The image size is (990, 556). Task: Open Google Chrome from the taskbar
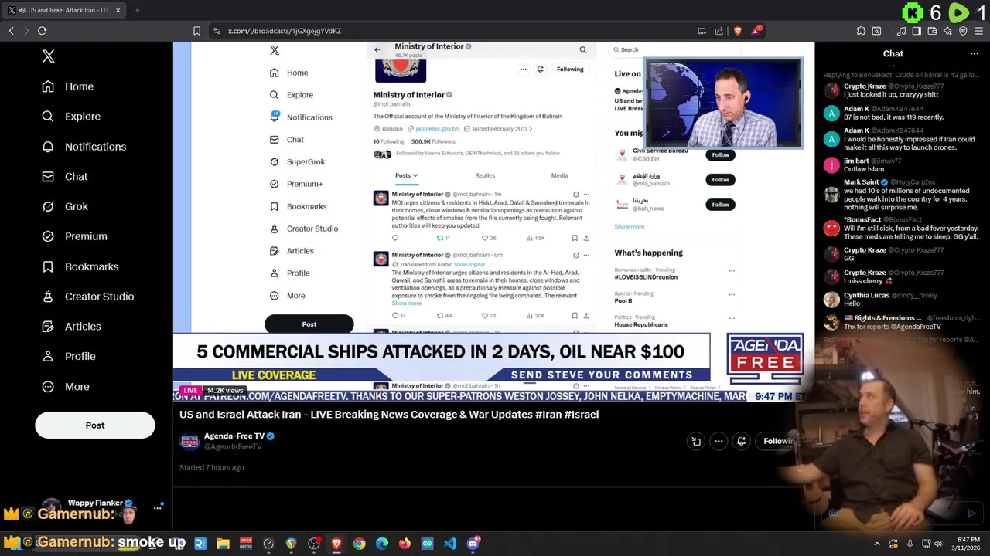pyautogui.click(x=360, y=544)
